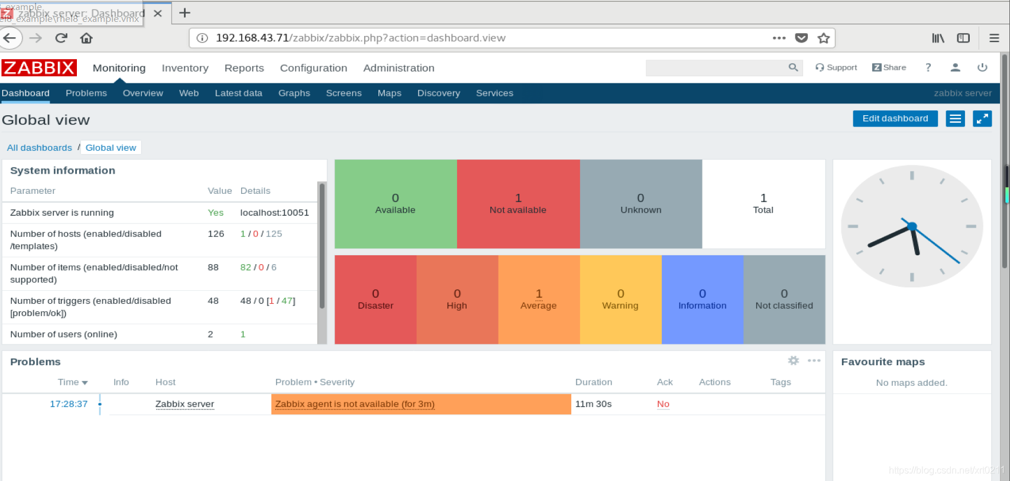This screenshot has height=481, width=1010.
Task: Open the 'Zabbix agent is not available' problem
Action: pyautogui.click(x=355, y=404)
